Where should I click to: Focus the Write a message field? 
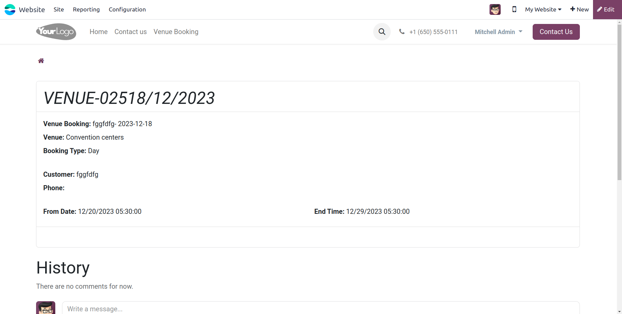pyautogui.click(x=321, y=308)
